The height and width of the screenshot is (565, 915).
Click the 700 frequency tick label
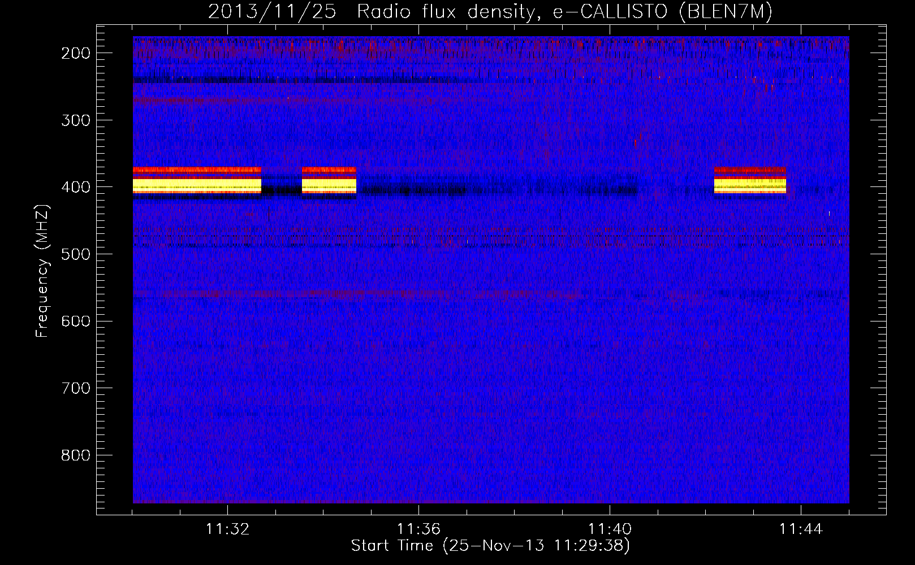click(x=76, y=388)
